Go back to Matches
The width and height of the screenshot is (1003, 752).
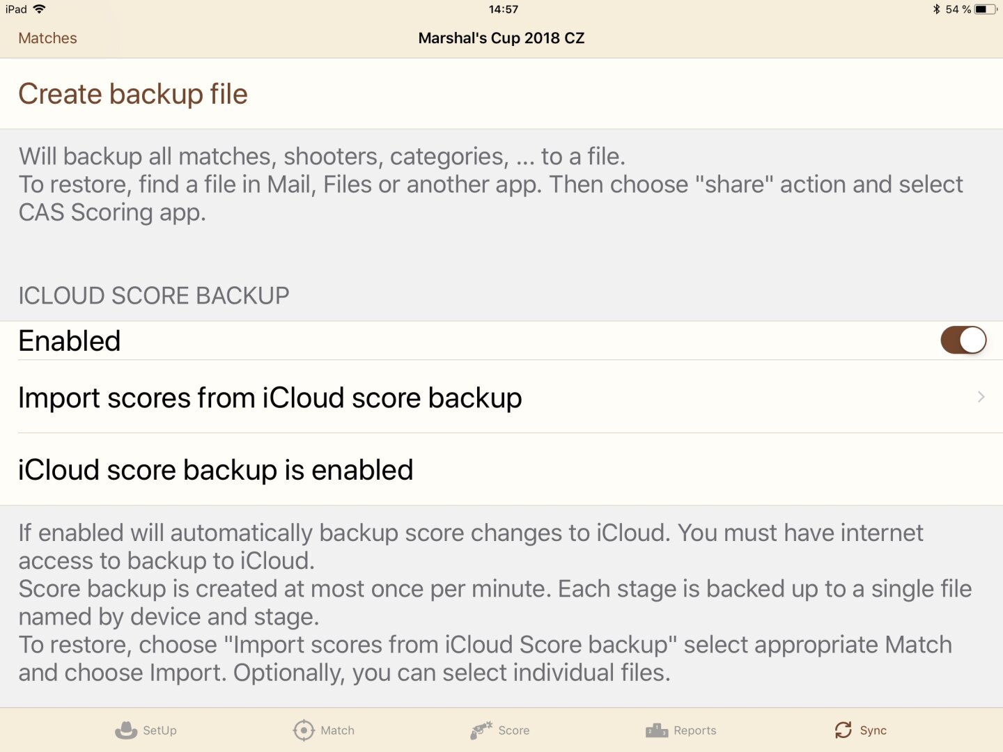coord(47,38)
